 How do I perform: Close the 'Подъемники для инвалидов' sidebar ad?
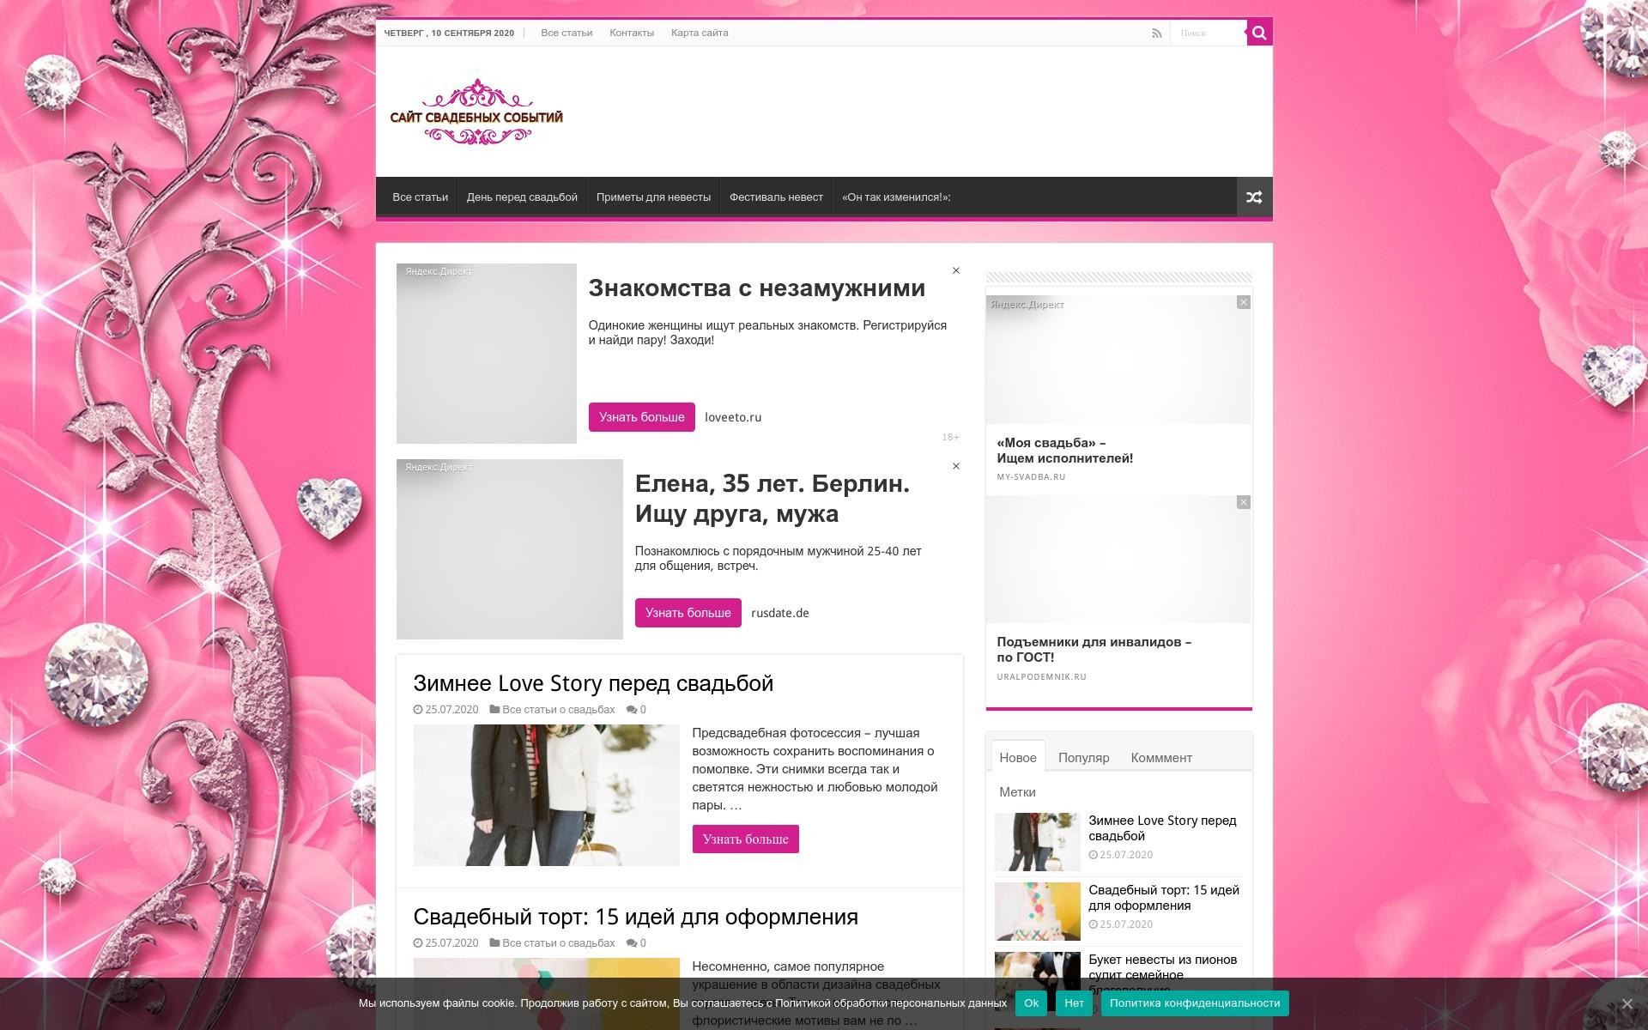pos(1243,502)
